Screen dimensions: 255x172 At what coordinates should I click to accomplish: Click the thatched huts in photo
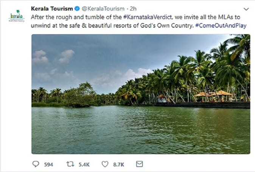coord(214,96)
